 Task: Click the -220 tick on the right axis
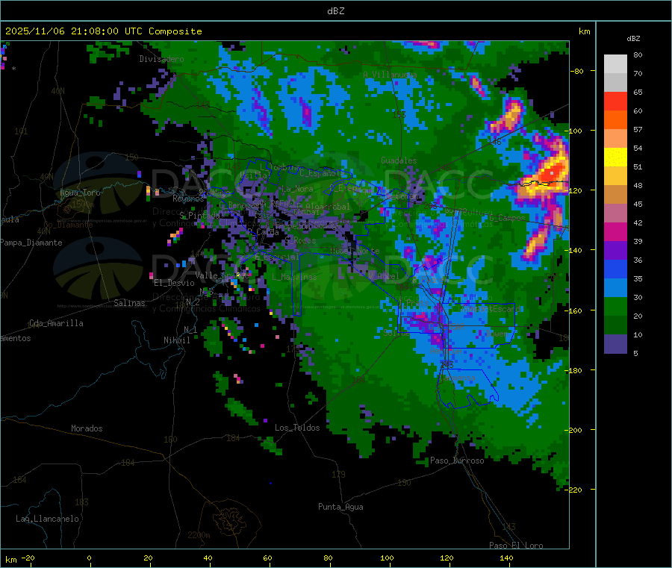[x=575, y=490]
